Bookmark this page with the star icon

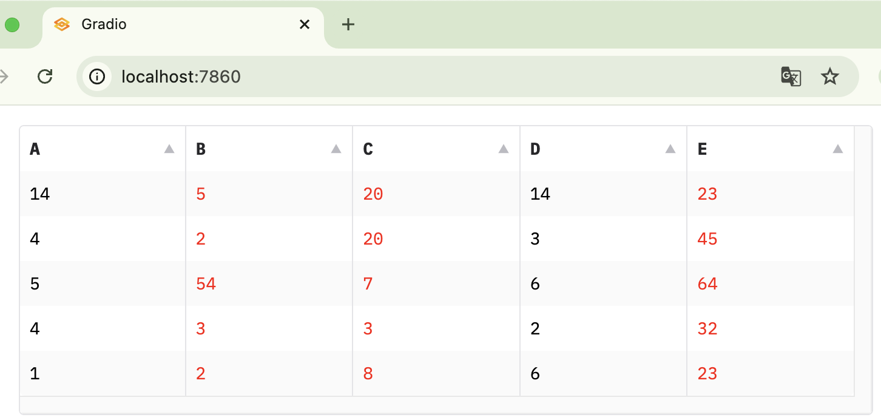tap(829, 76)
